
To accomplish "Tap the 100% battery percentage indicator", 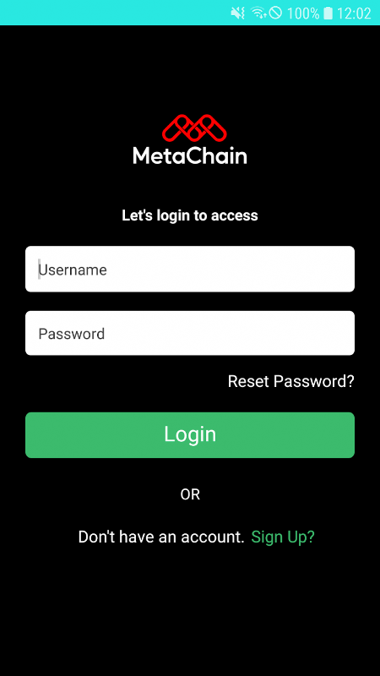I will [x=303, y=14].
